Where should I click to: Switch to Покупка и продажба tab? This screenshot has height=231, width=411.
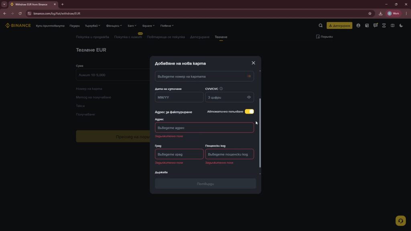(93, 37)
